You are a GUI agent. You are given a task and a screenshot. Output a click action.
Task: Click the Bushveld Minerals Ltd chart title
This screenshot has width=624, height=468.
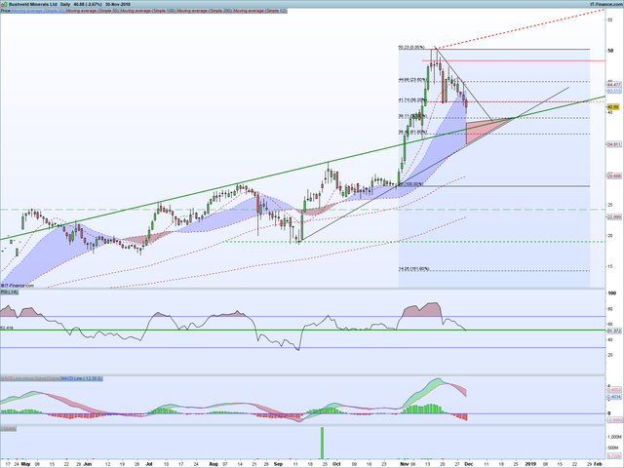[x=33, y=4]
